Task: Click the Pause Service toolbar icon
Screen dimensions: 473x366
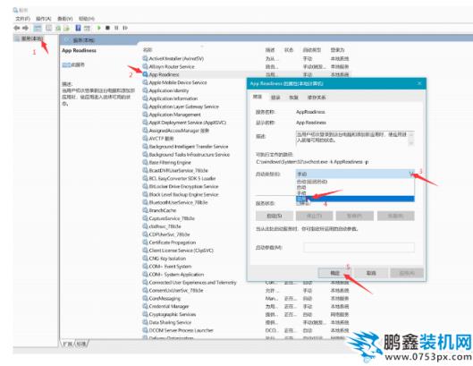Action: [116, 28]
